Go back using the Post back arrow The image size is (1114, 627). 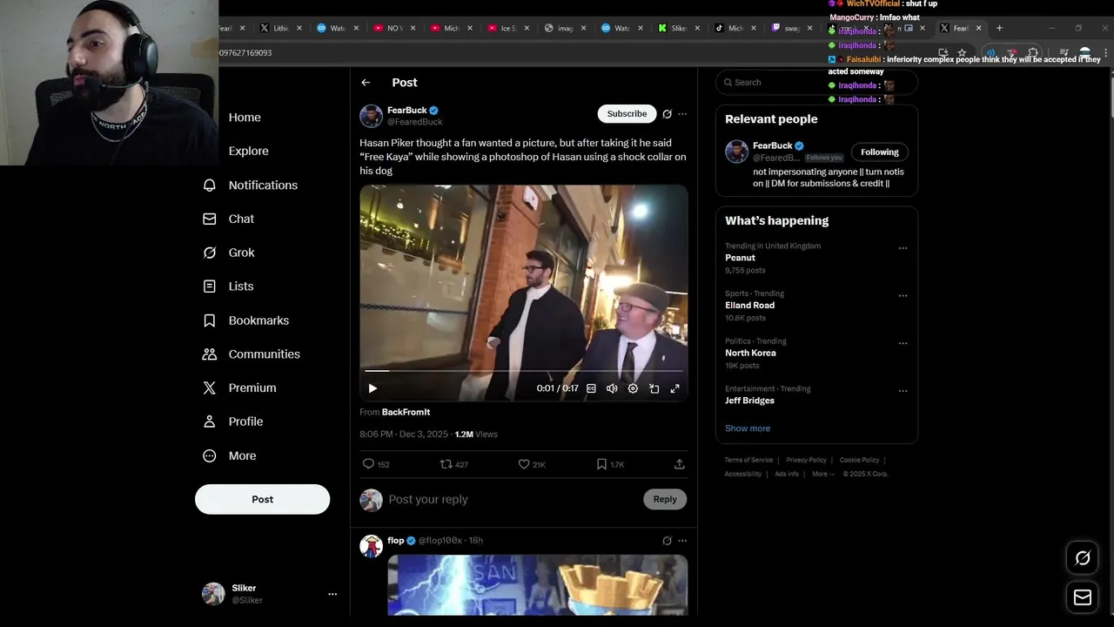pyautogui.click(x=366, y=83)
